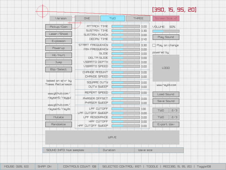Click the LOGO image placeholder
226x170 pixels.
[166, 68]
